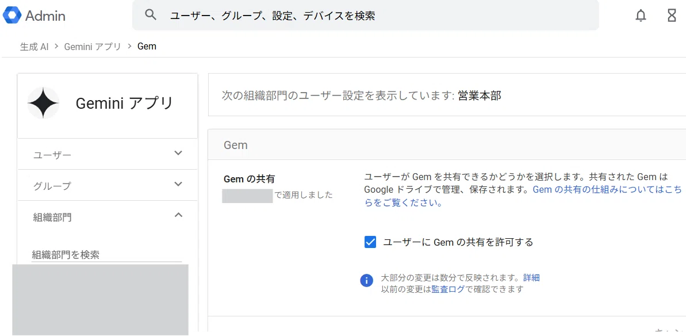This screenshot has height=336, width=686.
Task: Expand the ユーザー section chevron
Action: click(x=178, y=153)
